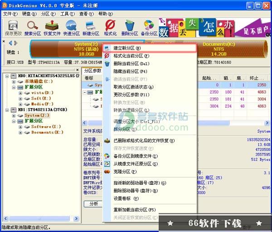Close the disk tree panel

[x=78, y=69]
